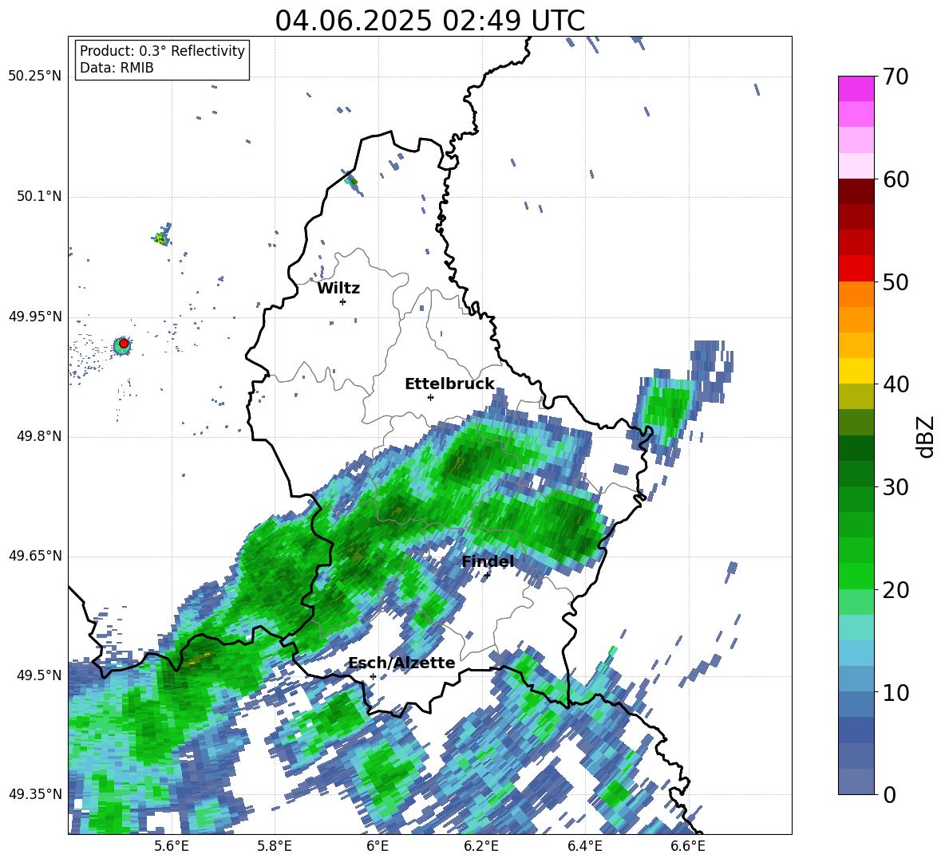Click the Wiltz location cross marker
This screenshot has width=945, height=862.
(x=343, y=301)
